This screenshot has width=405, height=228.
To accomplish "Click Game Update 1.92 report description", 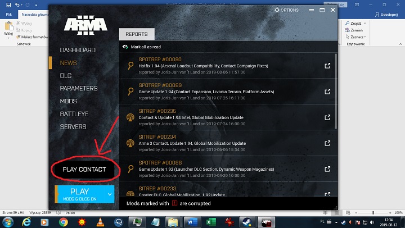I will (206, 169).
